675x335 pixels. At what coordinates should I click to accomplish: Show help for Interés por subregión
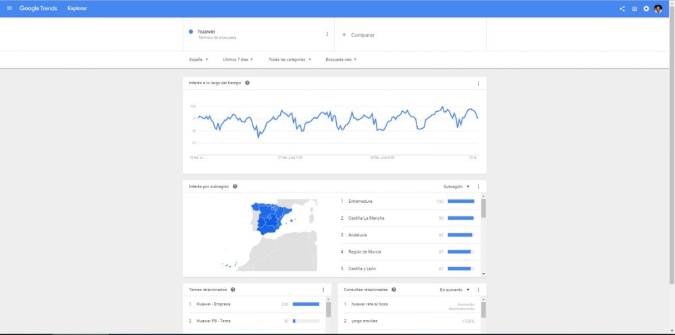click(x=235, y=187)
